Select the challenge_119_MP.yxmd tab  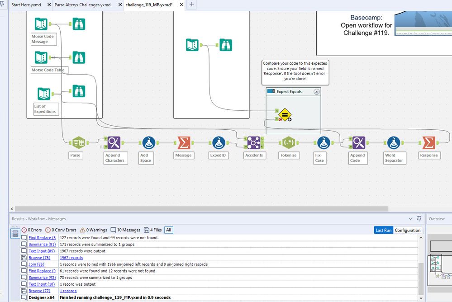click(149, 5)
